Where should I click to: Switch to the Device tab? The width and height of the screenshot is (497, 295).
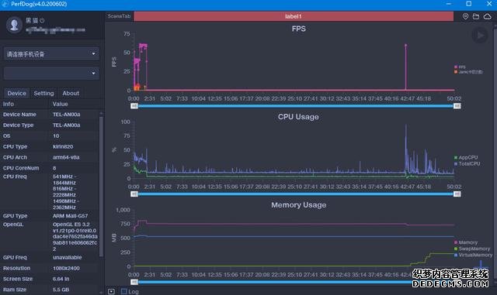(17, 93)
